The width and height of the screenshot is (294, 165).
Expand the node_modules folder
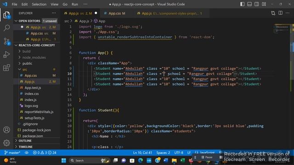click(34, 57)
